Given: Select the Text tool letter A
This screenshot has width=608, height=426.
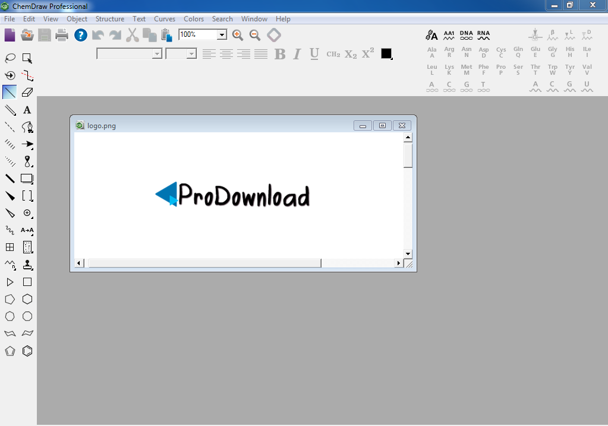Looking at the screenshot, I should 27,110.
